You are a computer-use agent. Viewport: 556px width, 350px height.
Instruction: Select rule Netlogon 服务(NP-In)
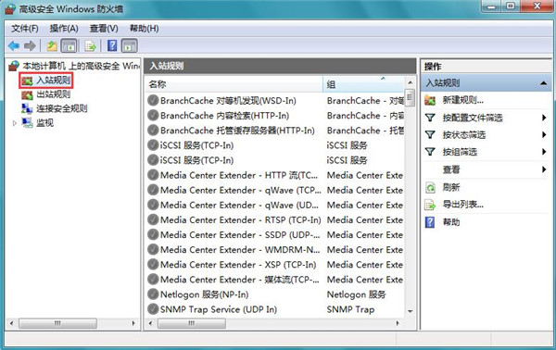(204, 294)
